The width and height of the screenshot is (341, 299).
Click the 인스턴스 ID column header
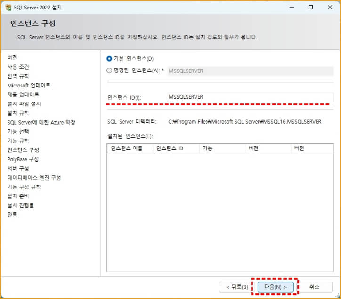pos(176,149)
